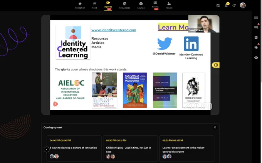Open the live Agenda tab
The image size is (262, 163).
[108, 5]
